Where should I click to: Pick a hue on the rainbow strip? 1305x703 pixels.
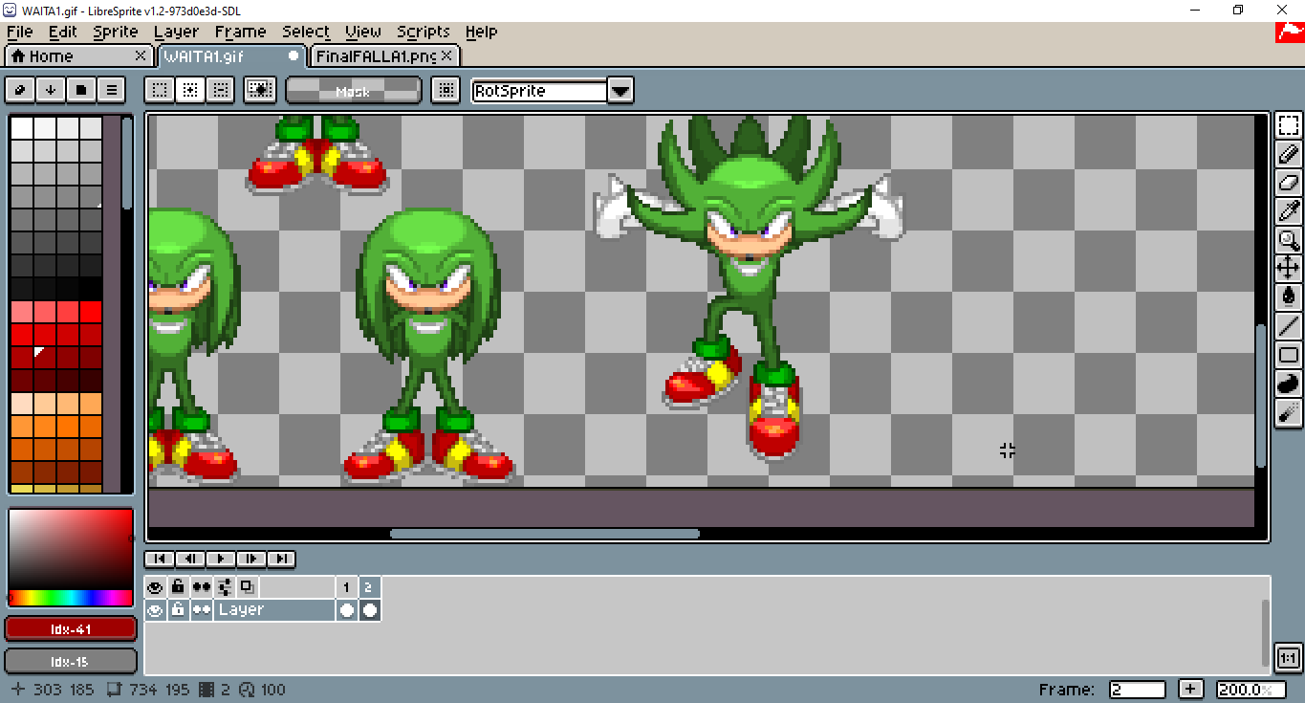click(x=70, y=598)
